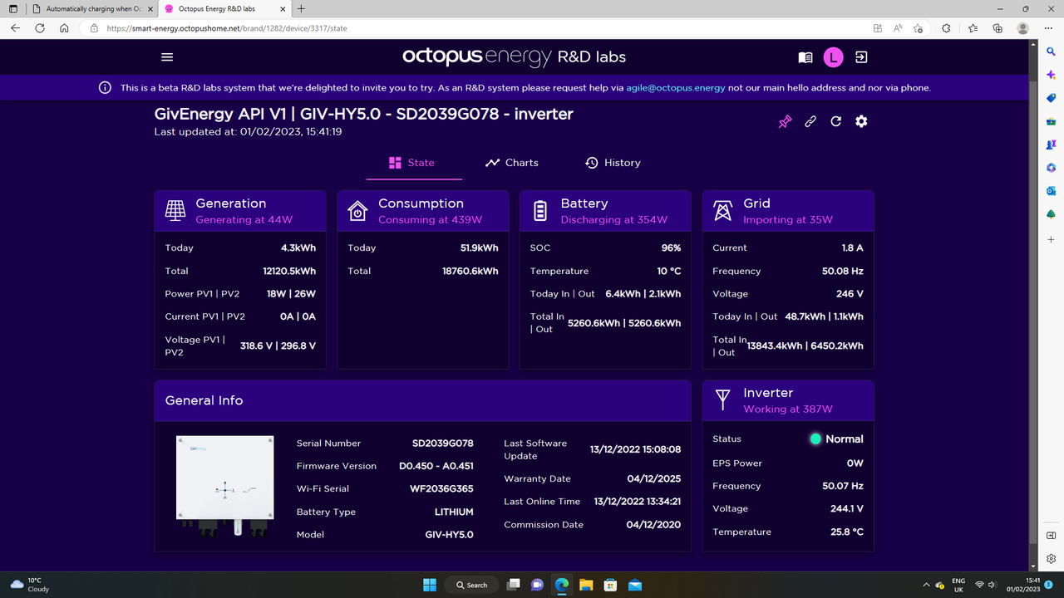Screen dimensions: 1064x598
Task: Open the user avatar labeled L
Action: pyautogui.click(x=833, y=57)
